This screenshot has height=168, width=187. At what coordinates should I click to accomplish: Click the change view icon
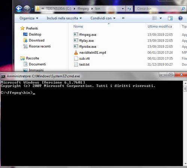coord(154,18)
